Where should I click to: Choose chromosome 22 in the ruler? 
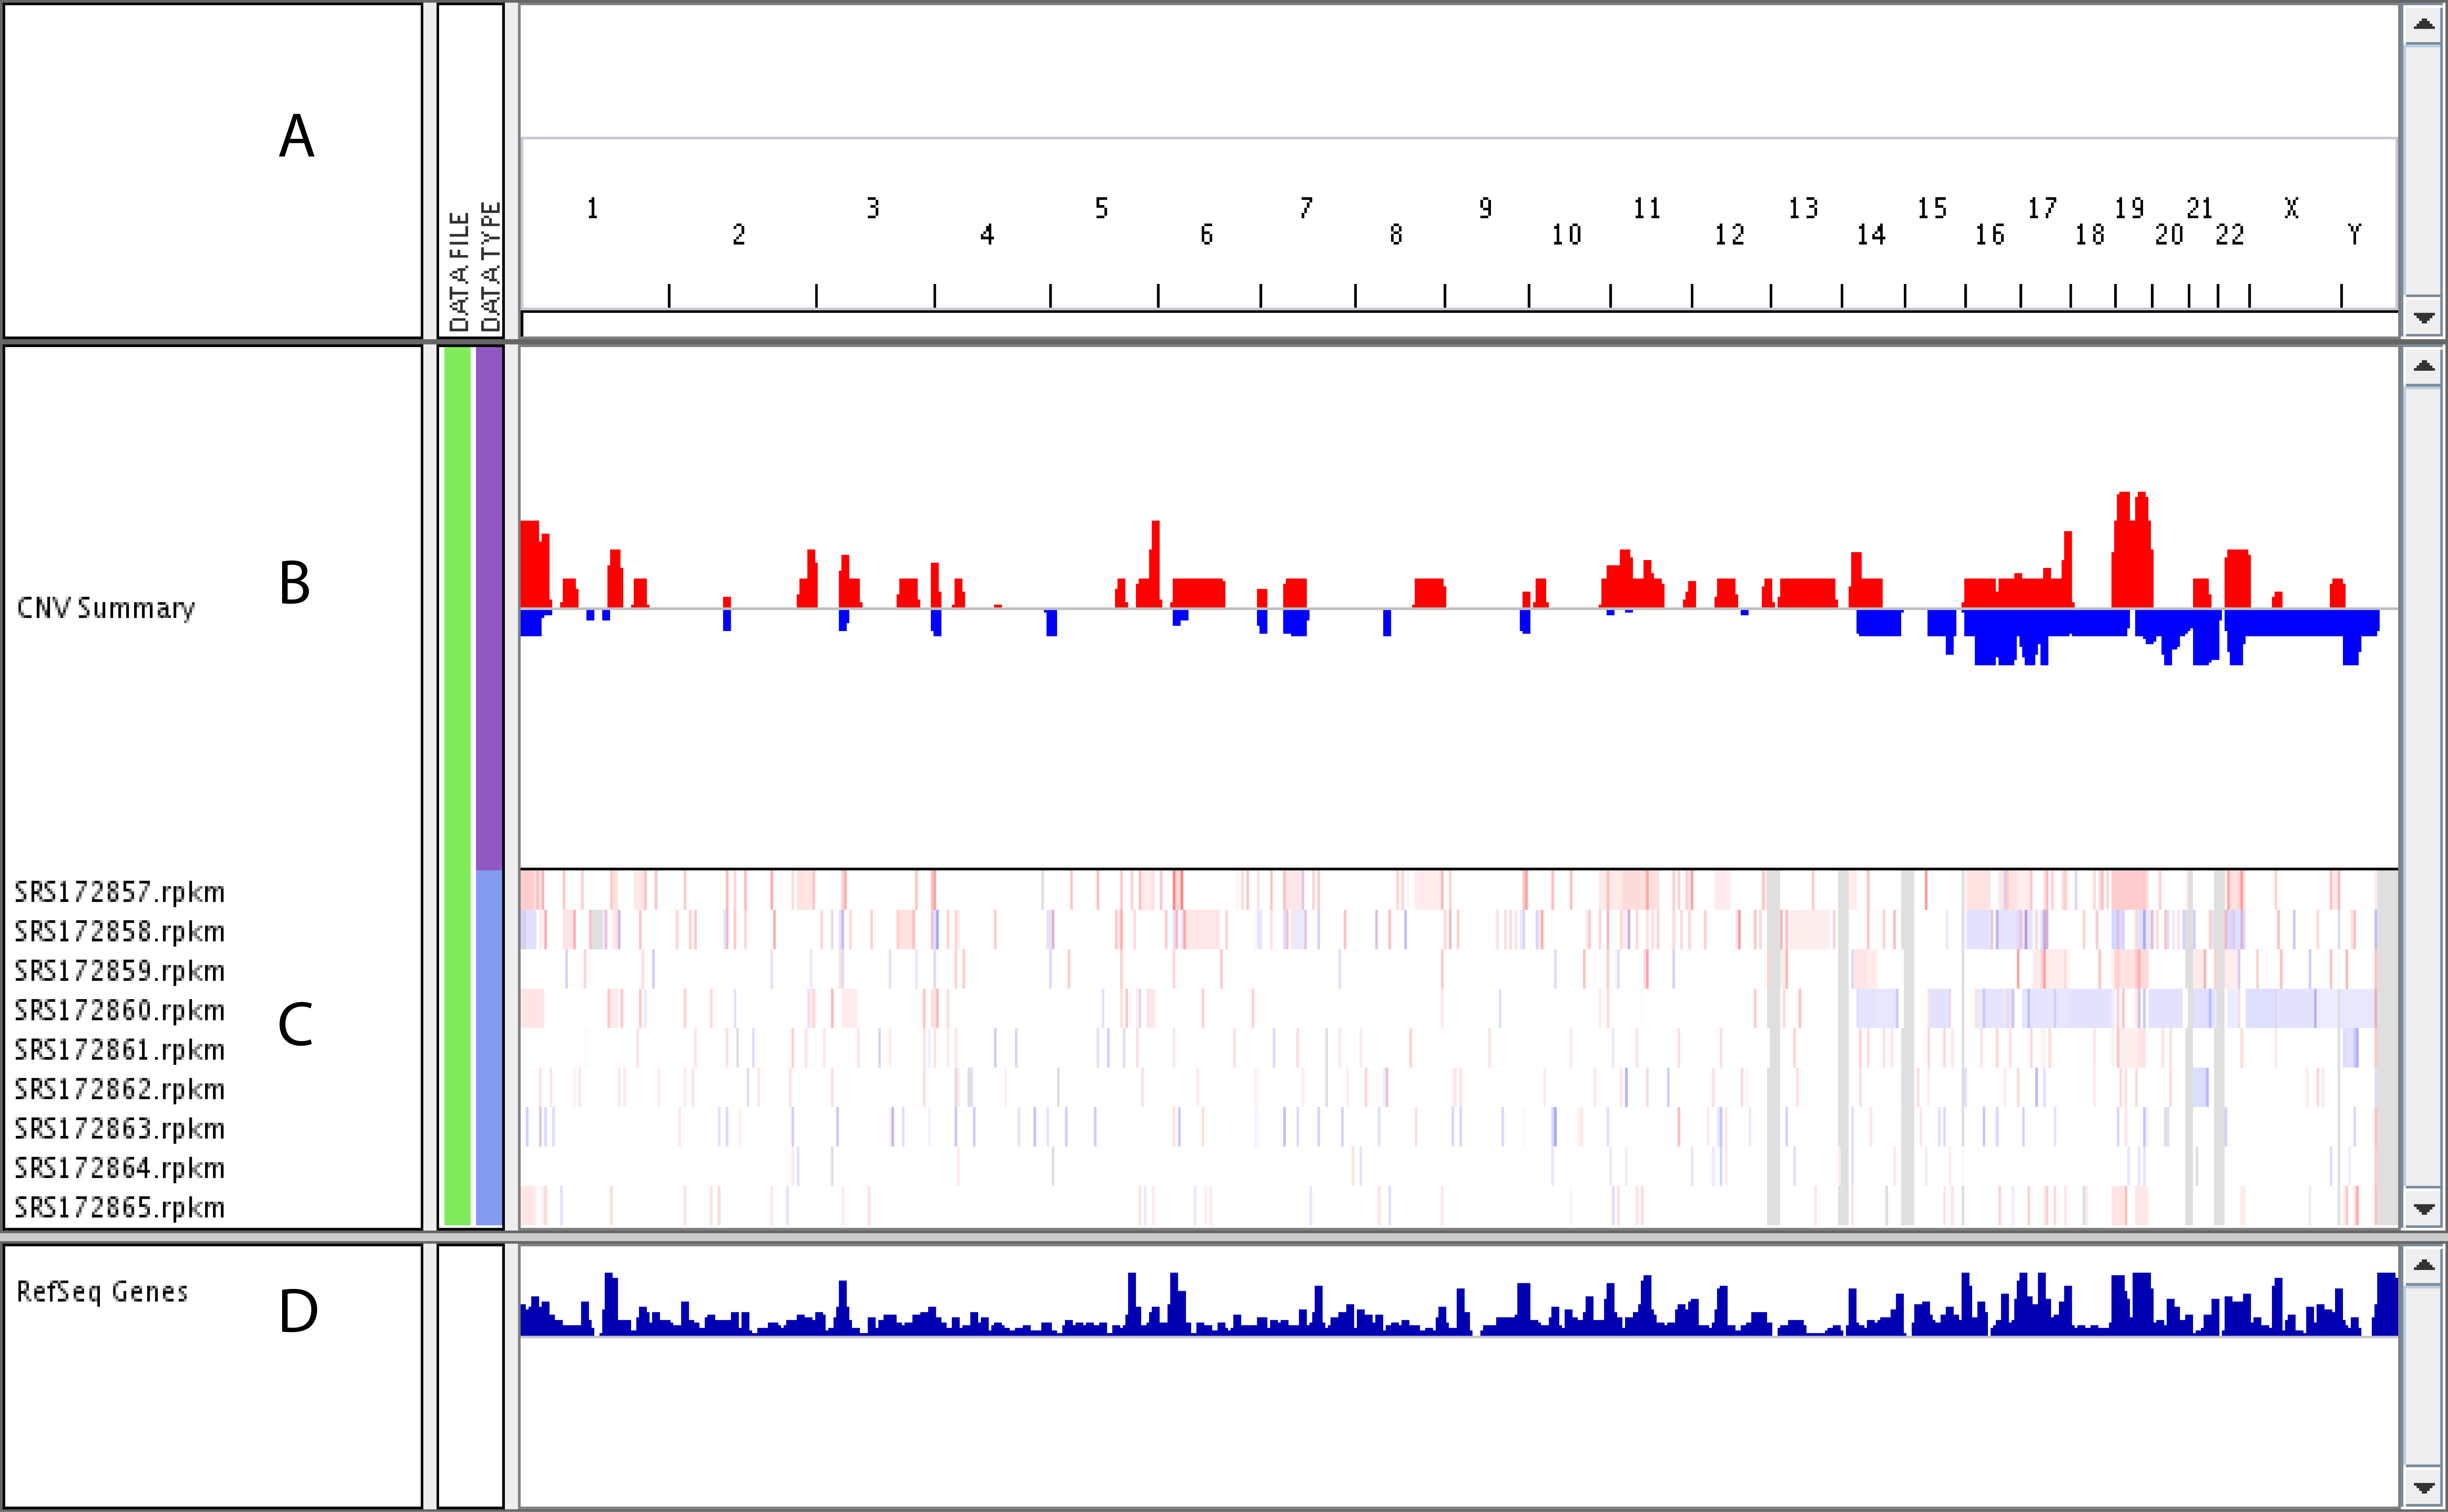click(2230, 235)
